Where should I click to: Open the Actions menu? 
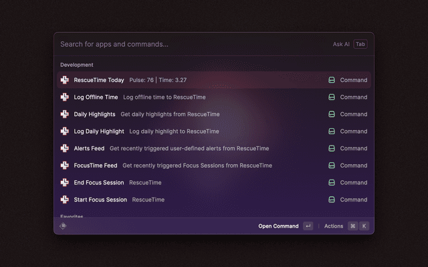tap(334, 226)
